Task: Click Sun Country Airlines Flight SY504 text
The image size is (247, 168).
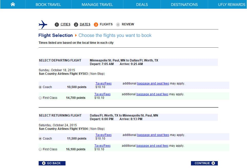Action: pos(63,129)
